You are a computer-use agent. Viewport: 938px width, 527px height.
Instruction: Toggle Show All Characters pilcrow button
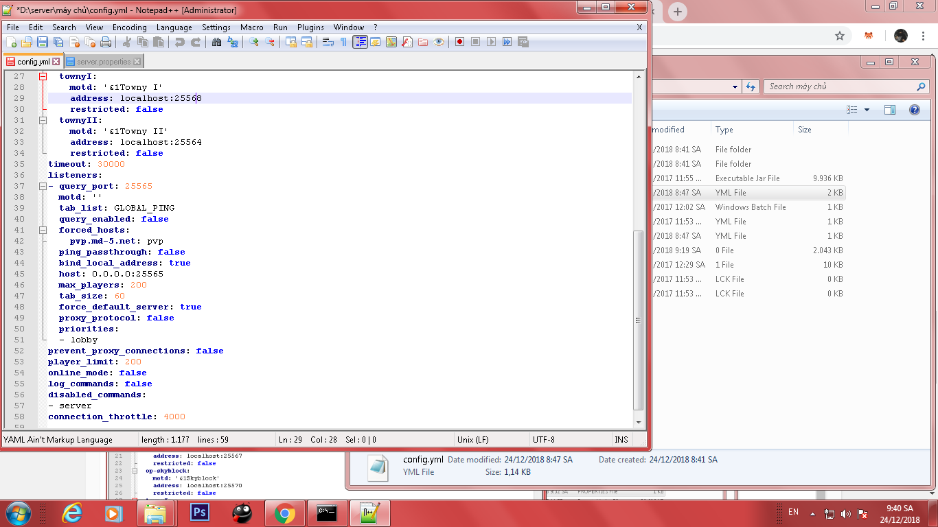(x=343, y=43)
